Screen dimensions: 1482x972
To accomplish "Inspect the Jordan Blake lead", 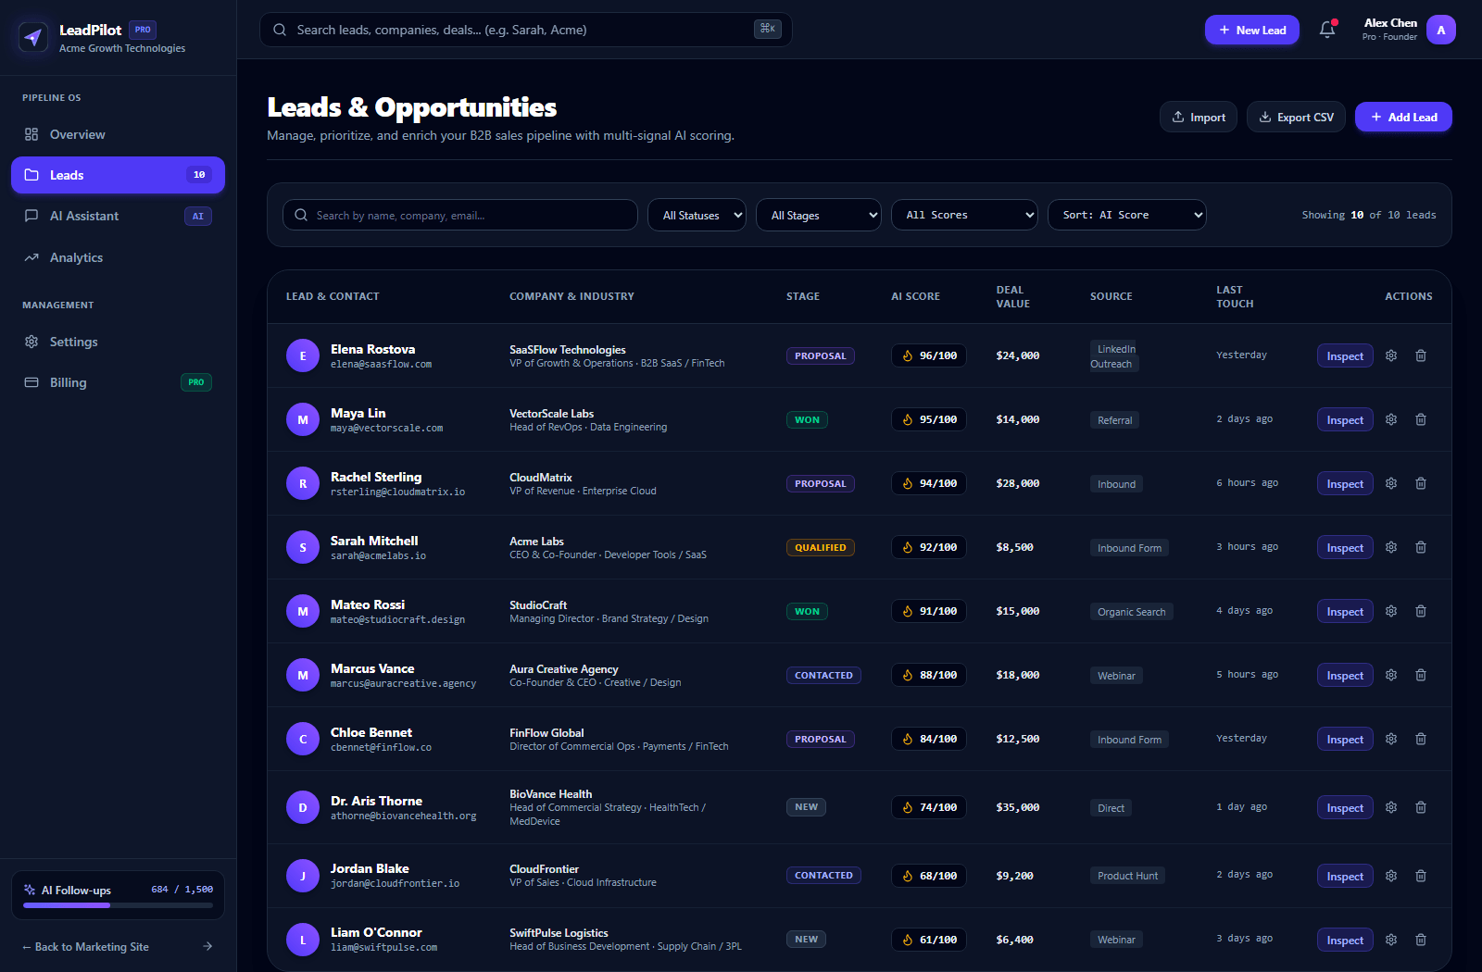I will pyautogui.click(x=1345, y=876).
